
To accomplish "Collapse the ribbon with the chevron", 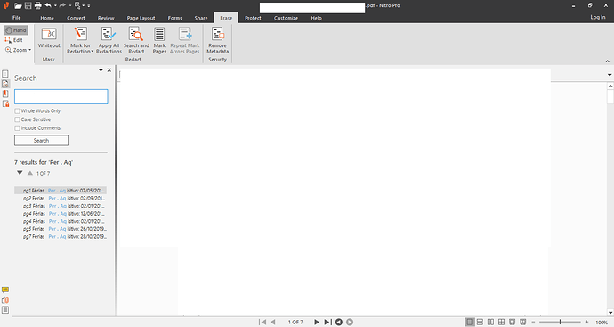I will point(608,61).
